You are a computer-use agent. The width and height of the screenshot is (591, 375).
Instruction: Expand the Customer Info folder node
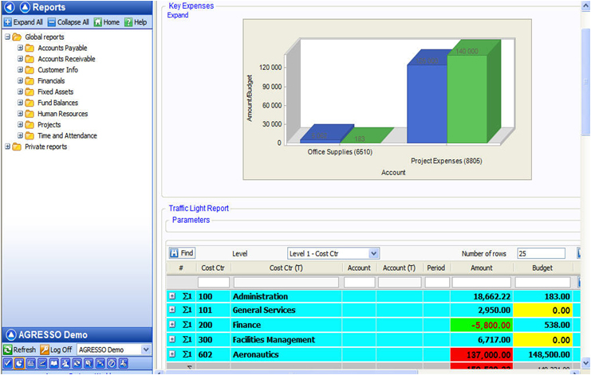pos(20,69)
